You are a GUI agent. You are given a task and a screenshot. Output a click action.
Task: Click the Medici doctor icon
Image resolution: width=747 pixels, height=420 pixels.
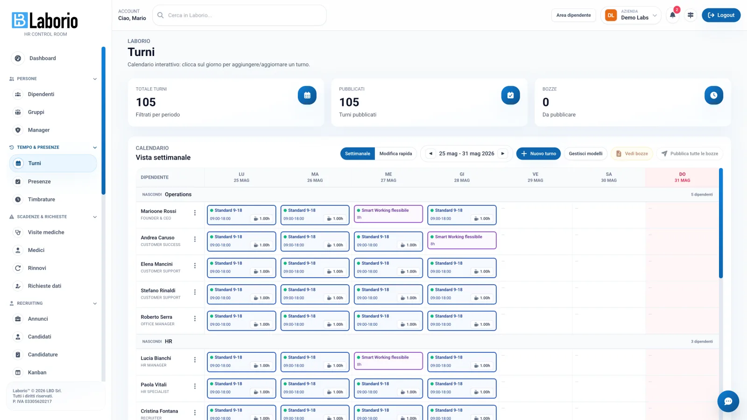(18, 250)
